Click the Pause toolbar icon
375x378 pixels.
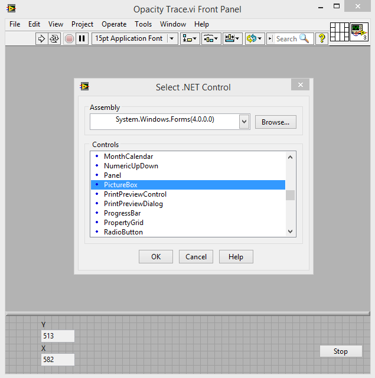point(82,38)
